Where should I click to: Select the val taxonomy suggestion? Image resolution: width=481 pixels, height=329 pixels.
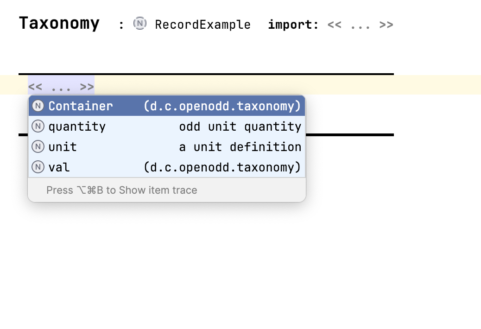tap(59, 167)
